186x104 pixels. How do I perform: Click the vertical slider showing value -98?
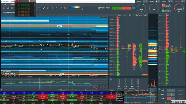tap(138, 82)
